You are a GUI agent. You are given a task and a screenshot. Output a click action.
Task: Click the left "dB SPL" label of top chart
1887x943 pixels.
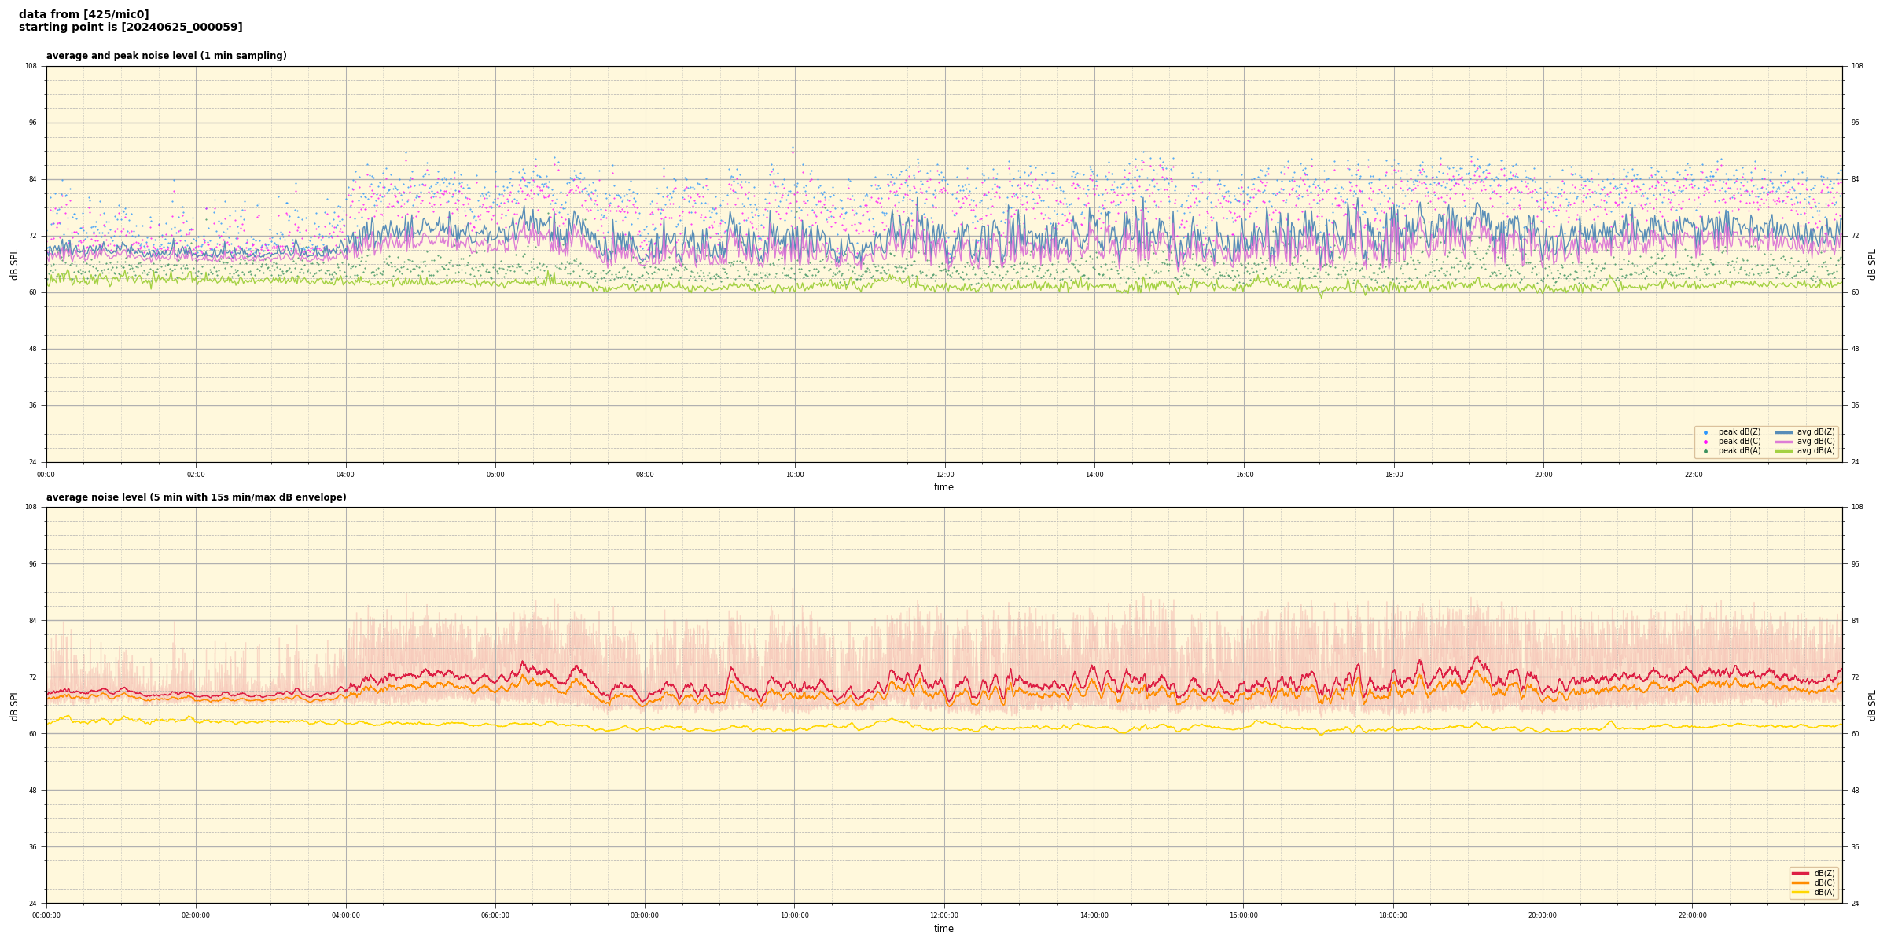click(14, 264)
